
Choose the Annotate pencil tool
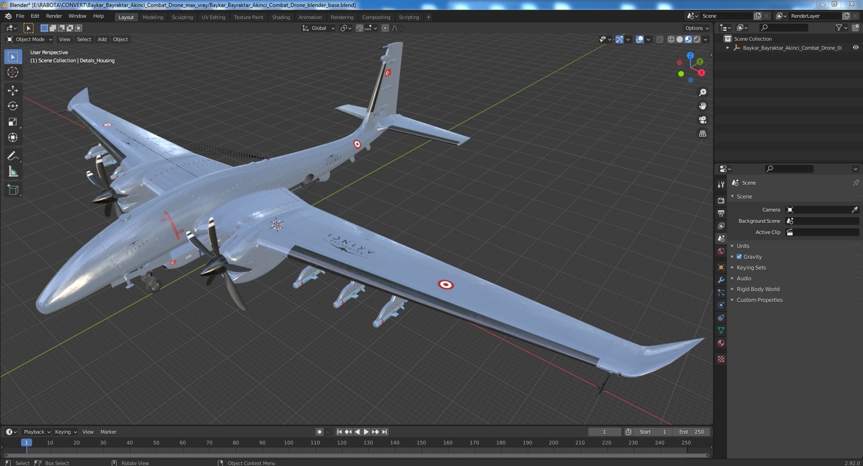pos(13,156)
